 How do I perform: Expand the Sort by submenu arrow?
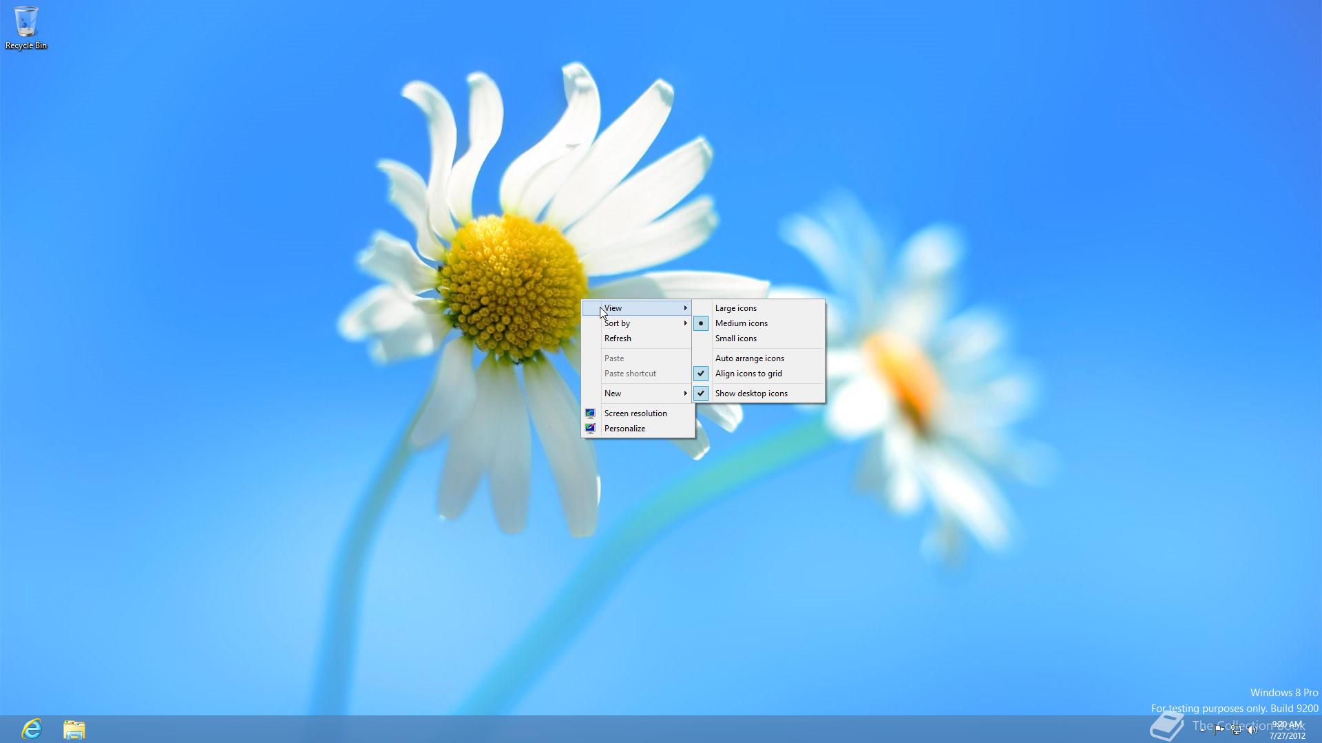pyautogui.click(x=685, y=323)
